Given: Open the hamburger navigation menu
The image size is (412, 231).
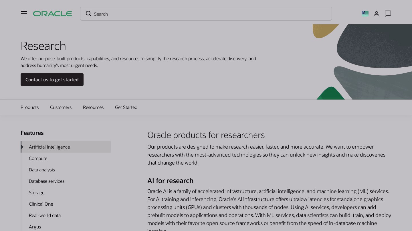Looking at the screenshot, I should (x=24, y=14).
